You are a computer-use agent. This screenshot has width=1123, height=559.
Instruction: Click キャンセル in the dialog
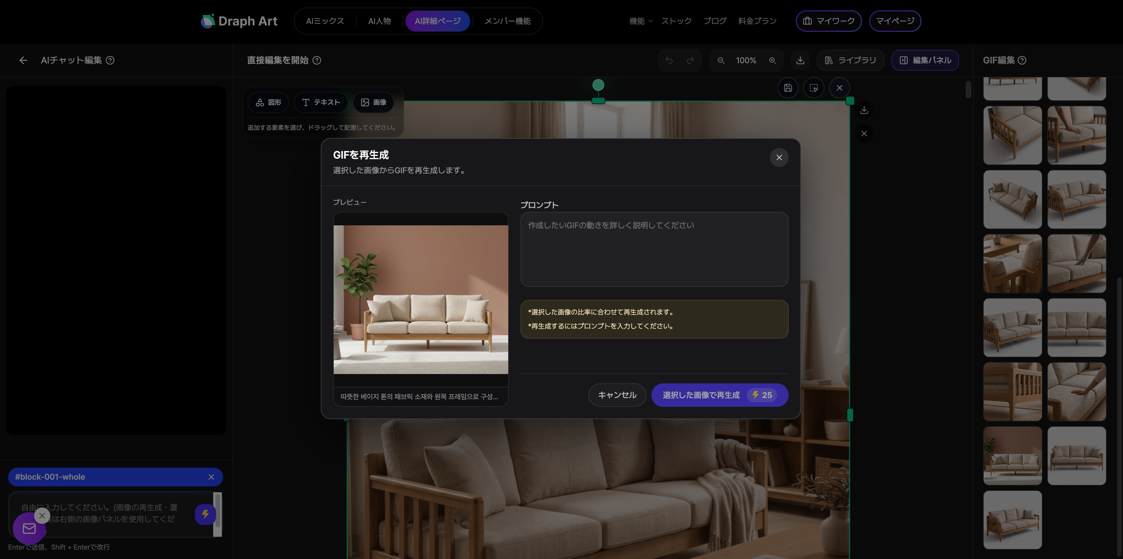(617, 395)
